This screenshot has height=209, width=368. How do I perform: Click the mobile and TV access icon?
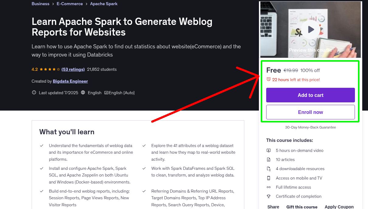269,178
